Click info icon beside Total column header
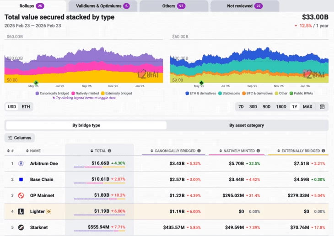 tap(109, 151)
